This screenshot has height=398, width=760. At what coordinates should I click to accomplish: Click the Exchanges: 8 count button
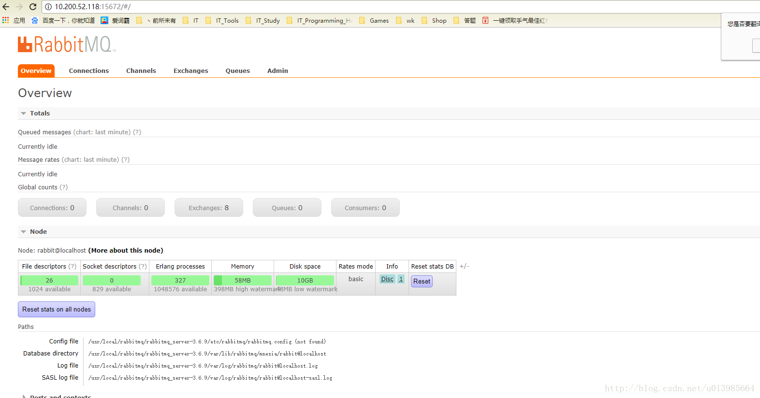(x=209, y=208)
